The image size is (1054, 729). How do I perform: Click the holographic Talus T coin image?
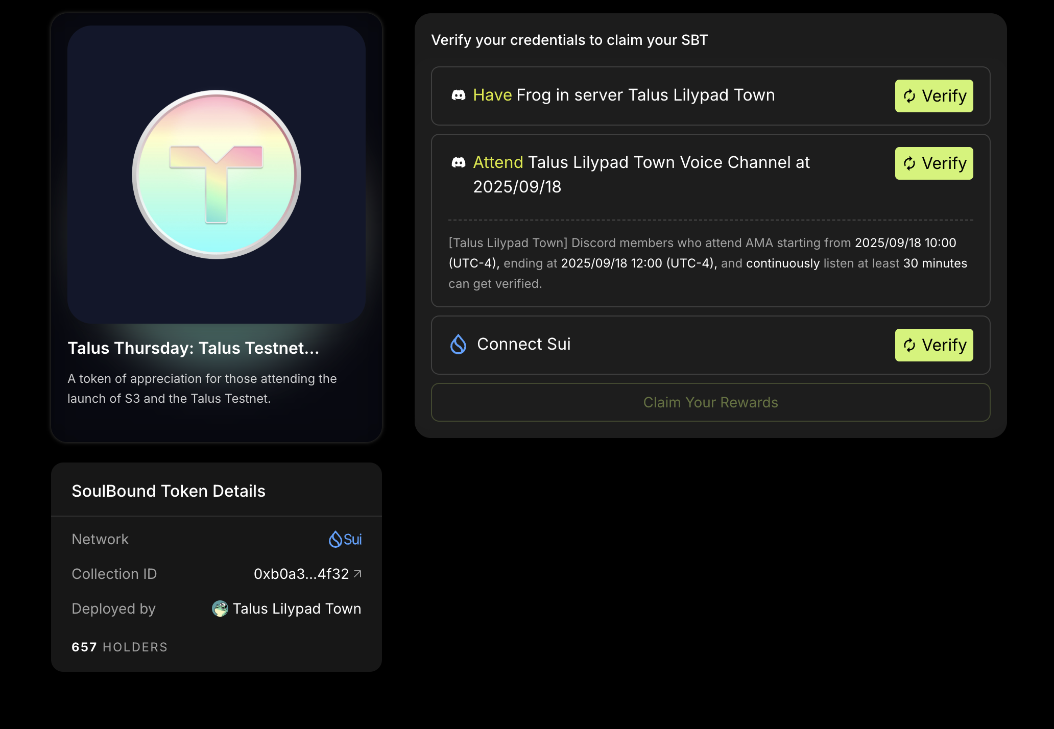click(x=217, y=175)
